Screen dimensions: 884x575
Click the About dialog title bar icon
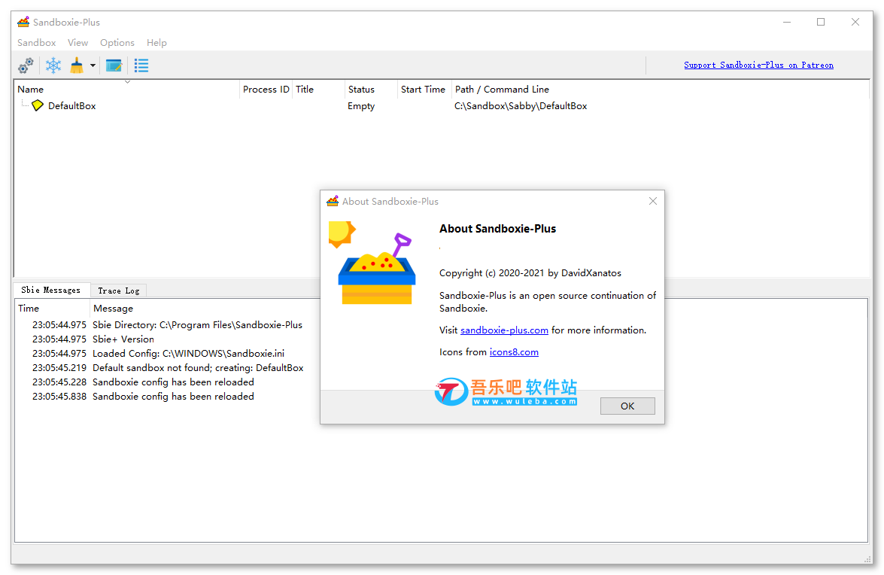coord(333,201)
